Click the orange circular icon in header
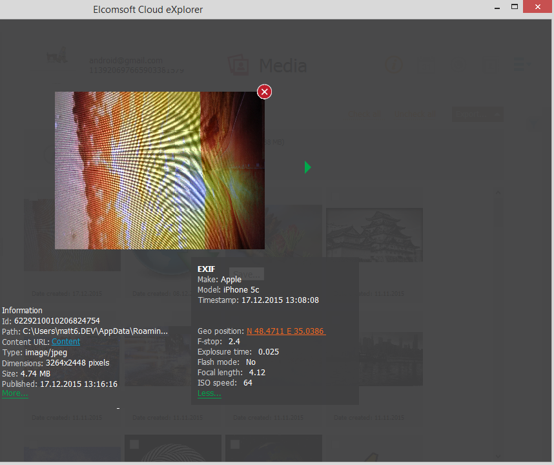 (394, 65)
